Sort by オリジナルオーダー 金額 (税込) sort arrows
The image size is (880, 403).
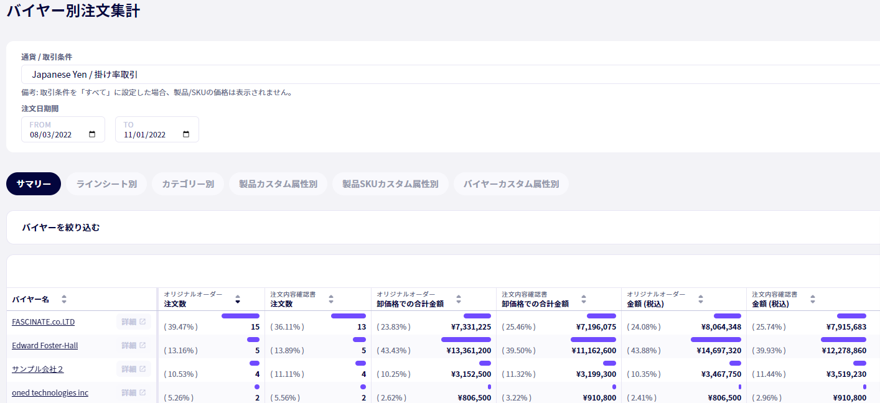(701, 299)
